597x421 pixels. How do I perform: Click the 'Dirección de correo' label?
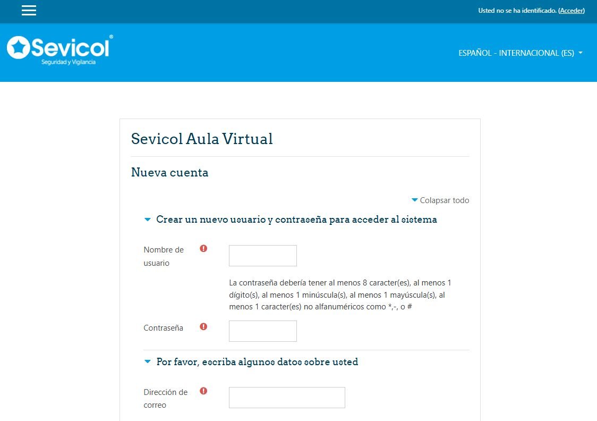pyautogui.click(x=165, y=399)
